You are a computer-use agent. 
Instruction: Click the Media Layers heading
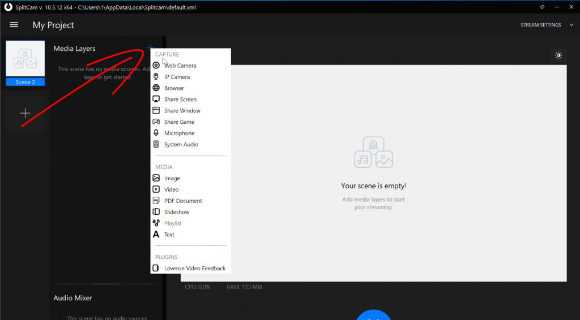[74, 49]
